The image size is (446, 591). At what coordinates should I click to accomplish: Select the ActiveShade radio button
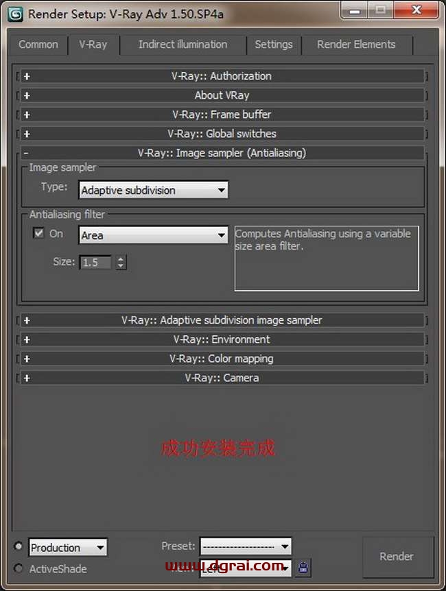[18, 568]
